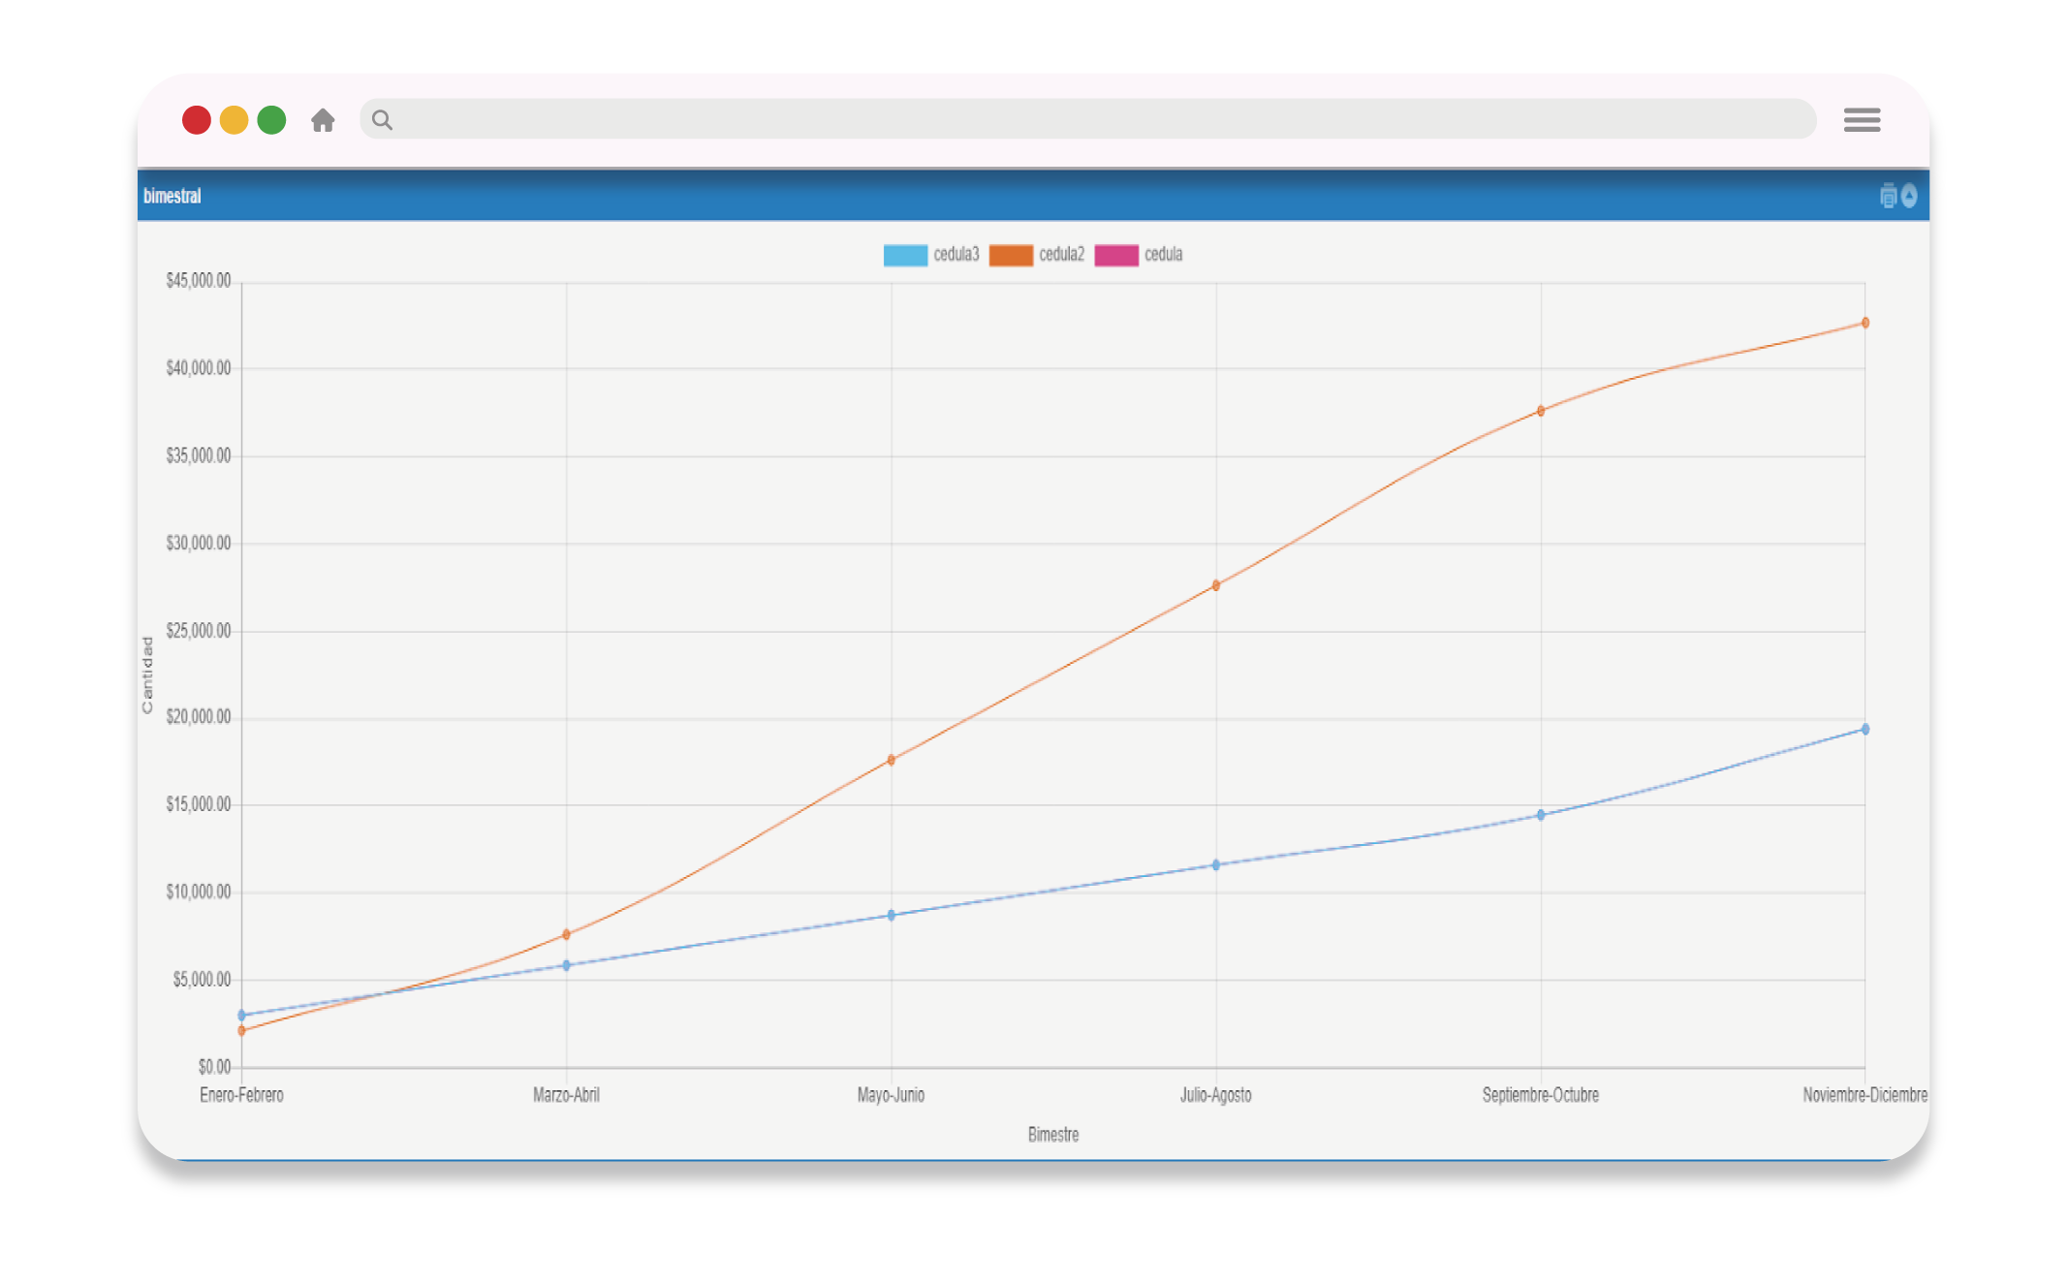Screen dimensions: 2068x1284
Task: Click the cedula2 legend label
Action: click(1061, 255)
